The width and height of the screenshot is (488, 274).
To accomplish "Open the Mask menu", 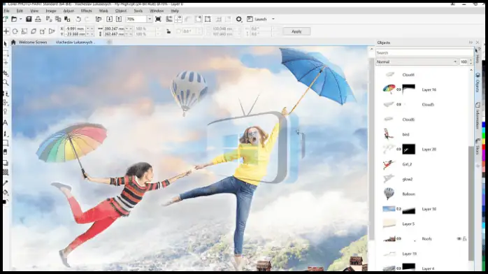I will click(x=103, y=11).
